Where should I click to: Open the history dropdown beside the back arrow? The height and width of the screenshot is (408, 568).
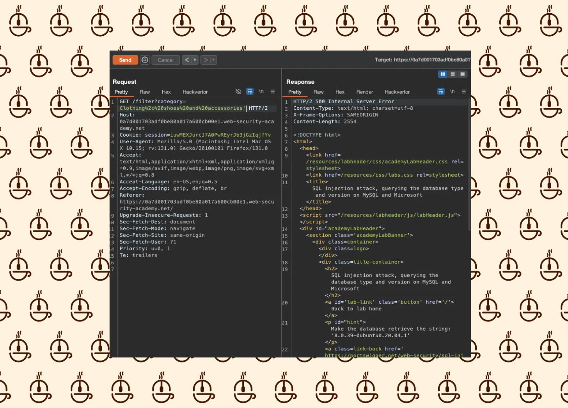click(x=195, y=60)
